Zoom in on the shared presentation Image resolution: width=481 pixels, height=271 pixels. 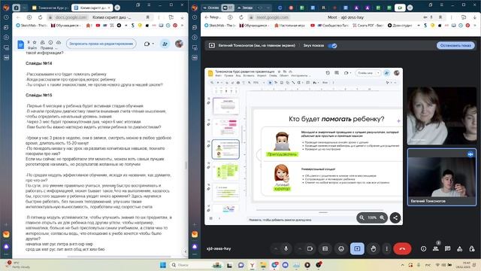tap(383, 218)
